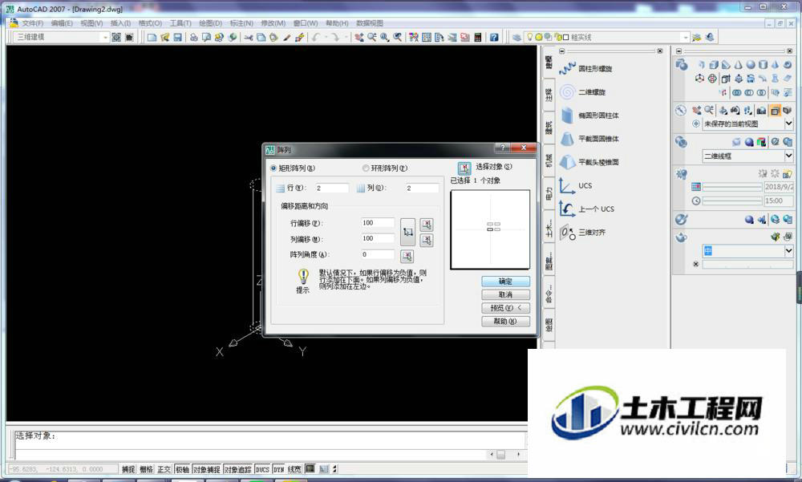This screenshot has height=482, width=802.
Task: Open the File (文件) menu
Action: [32, 23]
